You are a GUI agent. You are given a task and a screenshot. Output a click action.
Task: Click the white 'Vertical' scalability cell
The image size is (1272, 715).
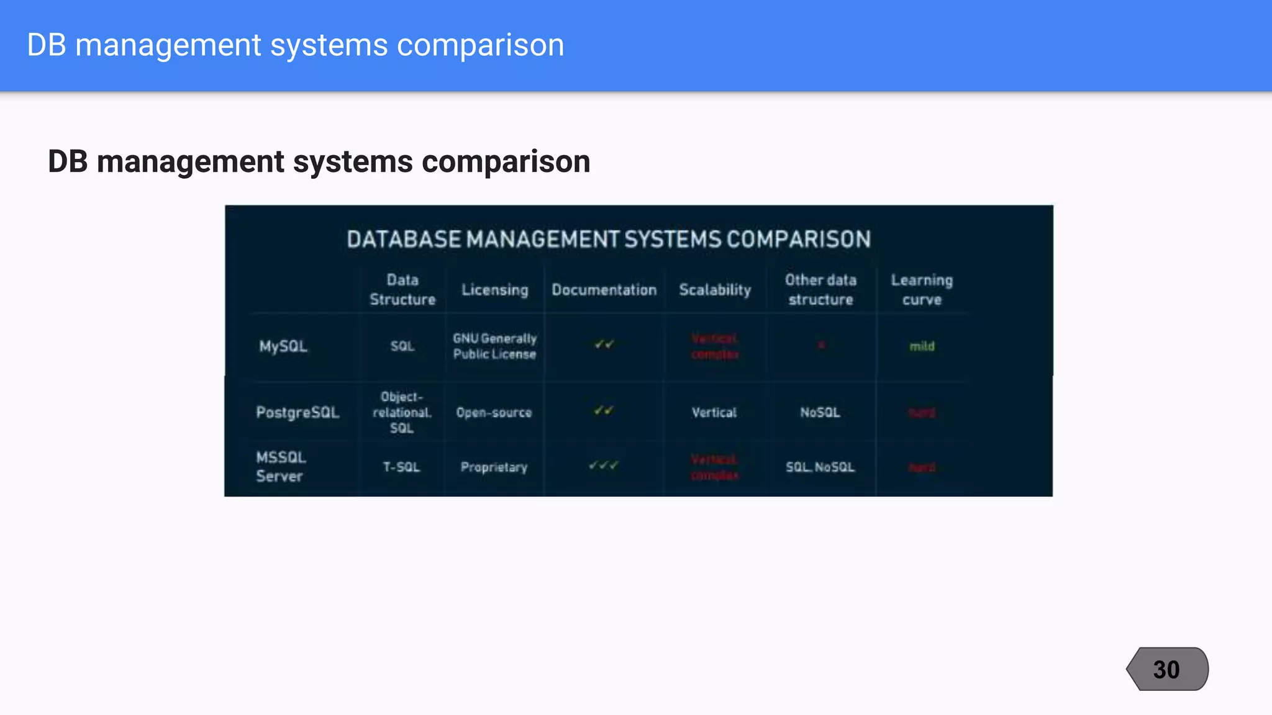coord(714,413)
